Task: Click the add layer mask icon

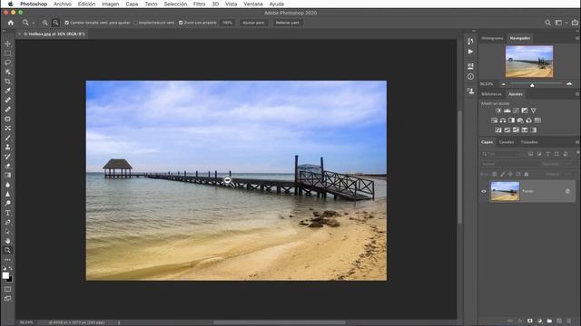Action: coord(530,321)
